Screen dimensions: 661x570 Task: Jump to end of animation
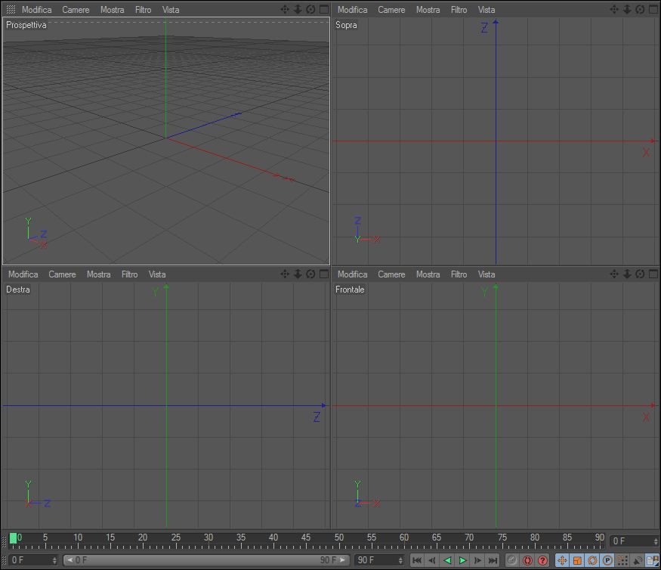[493, 560]
